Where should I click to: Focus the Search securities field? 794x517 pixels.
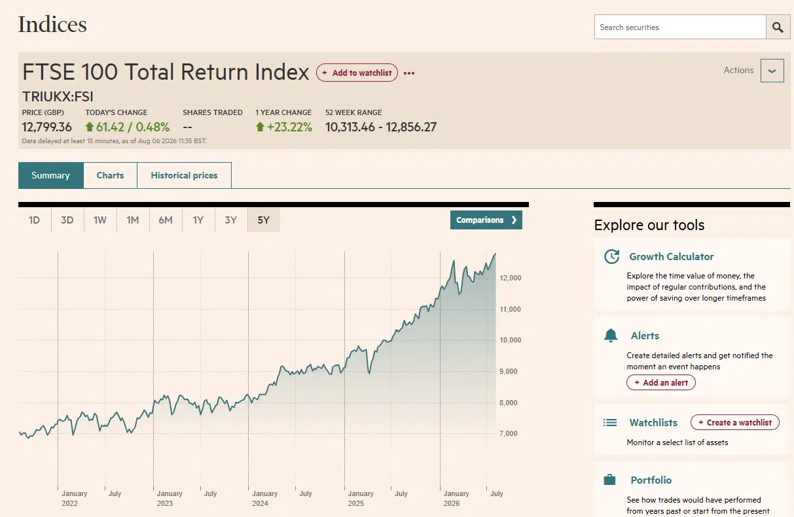pyautogui.click(x=680, y=27)
